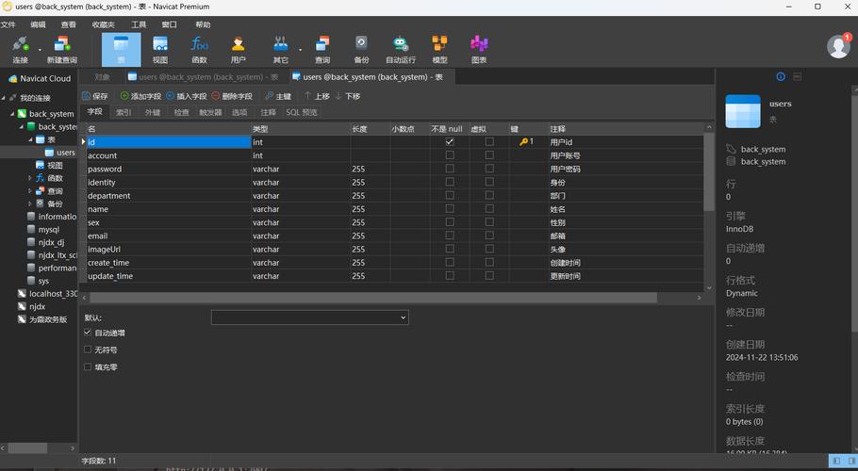Image resolution: width=858 pixels, height=471 pixels.
Task: Switch to Foreign Keys (外键) tab
Action: point(153,112)
